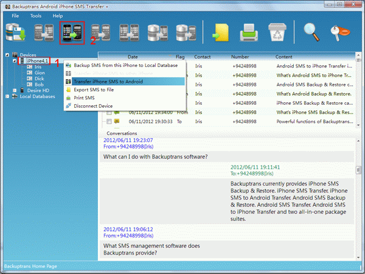The width and height of the screenshot is (365, 274).
Task: Click the icon beside Export SMS to File
Action: point(68,90)
